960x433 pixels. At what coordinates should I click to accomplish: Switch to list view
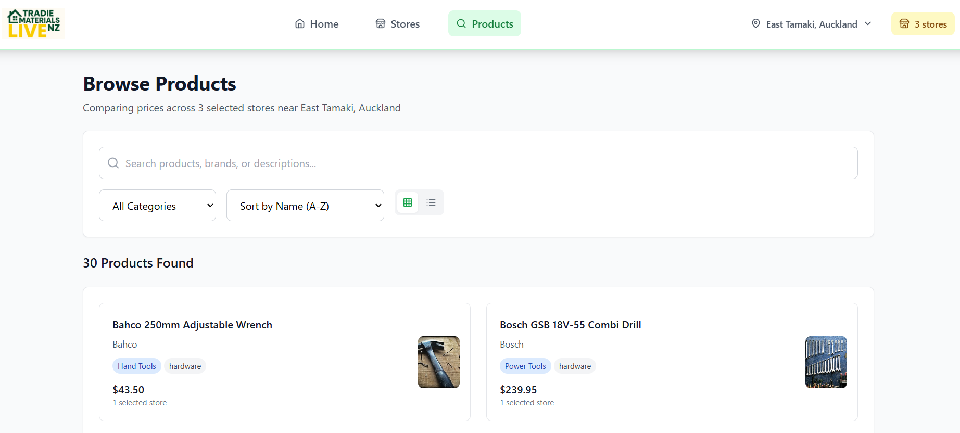point(431,202)
